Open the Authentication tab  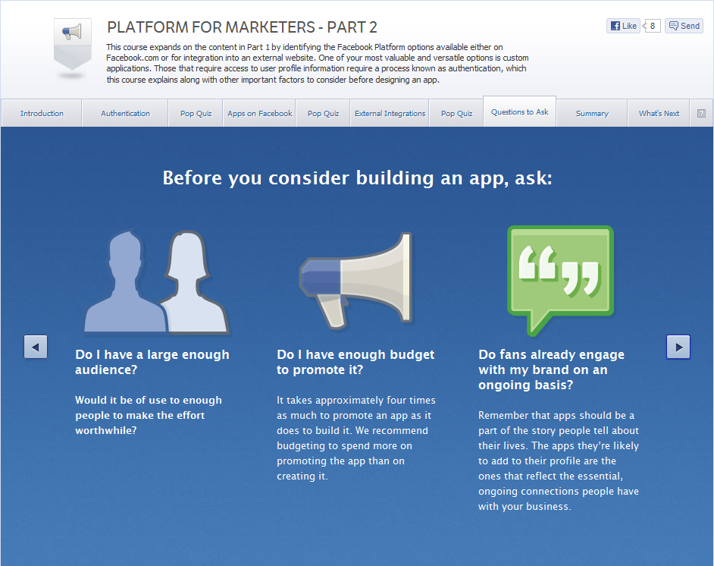click(125, 113)
